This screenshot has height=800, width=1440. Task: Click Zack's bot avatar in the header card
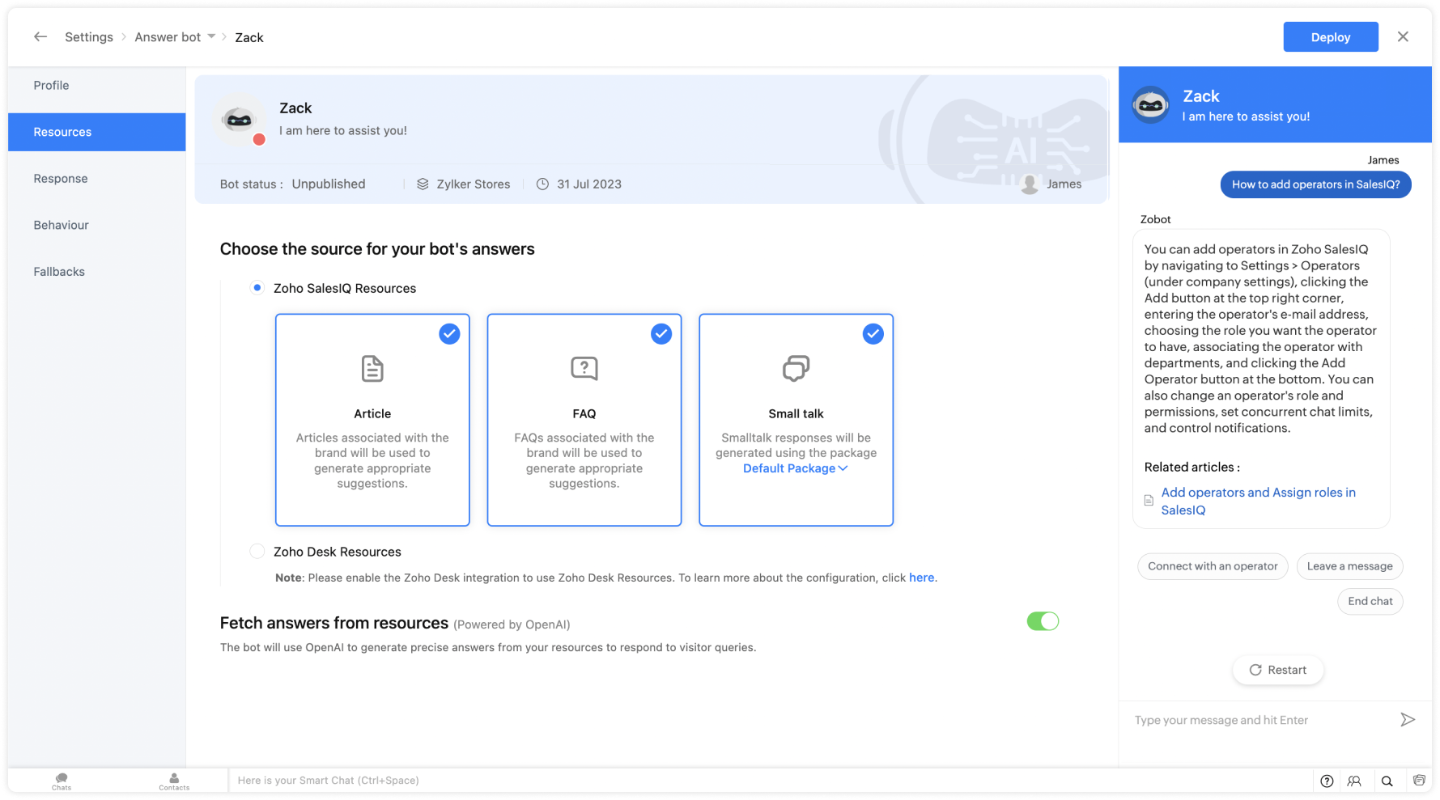[x=240, y=120]
